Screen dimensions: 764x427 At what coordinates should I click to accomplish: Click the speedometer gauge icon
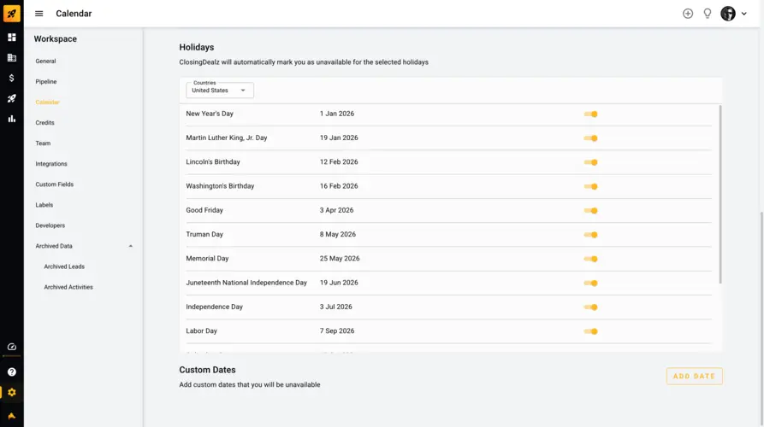coord(12,347)
